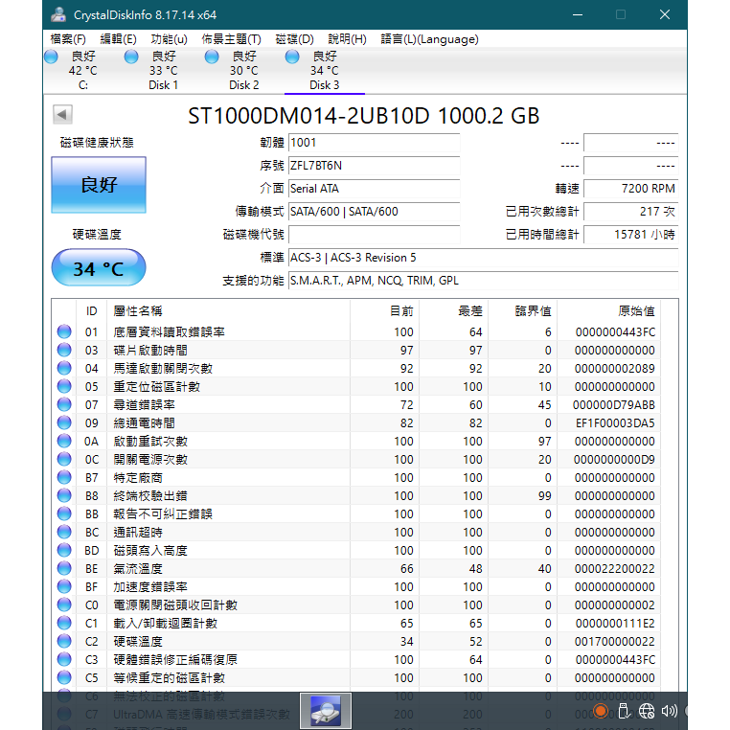Click the supported features S.M.A.R.T. field
730x730 pixels.
(x=483, y=281)
